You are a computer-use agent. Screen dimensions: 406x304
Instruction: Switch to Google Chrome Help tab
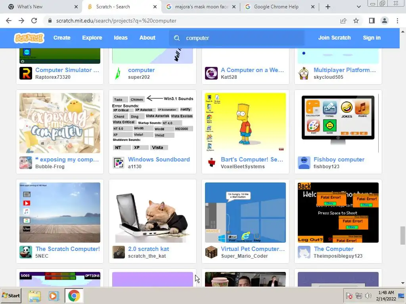(276, 7)
